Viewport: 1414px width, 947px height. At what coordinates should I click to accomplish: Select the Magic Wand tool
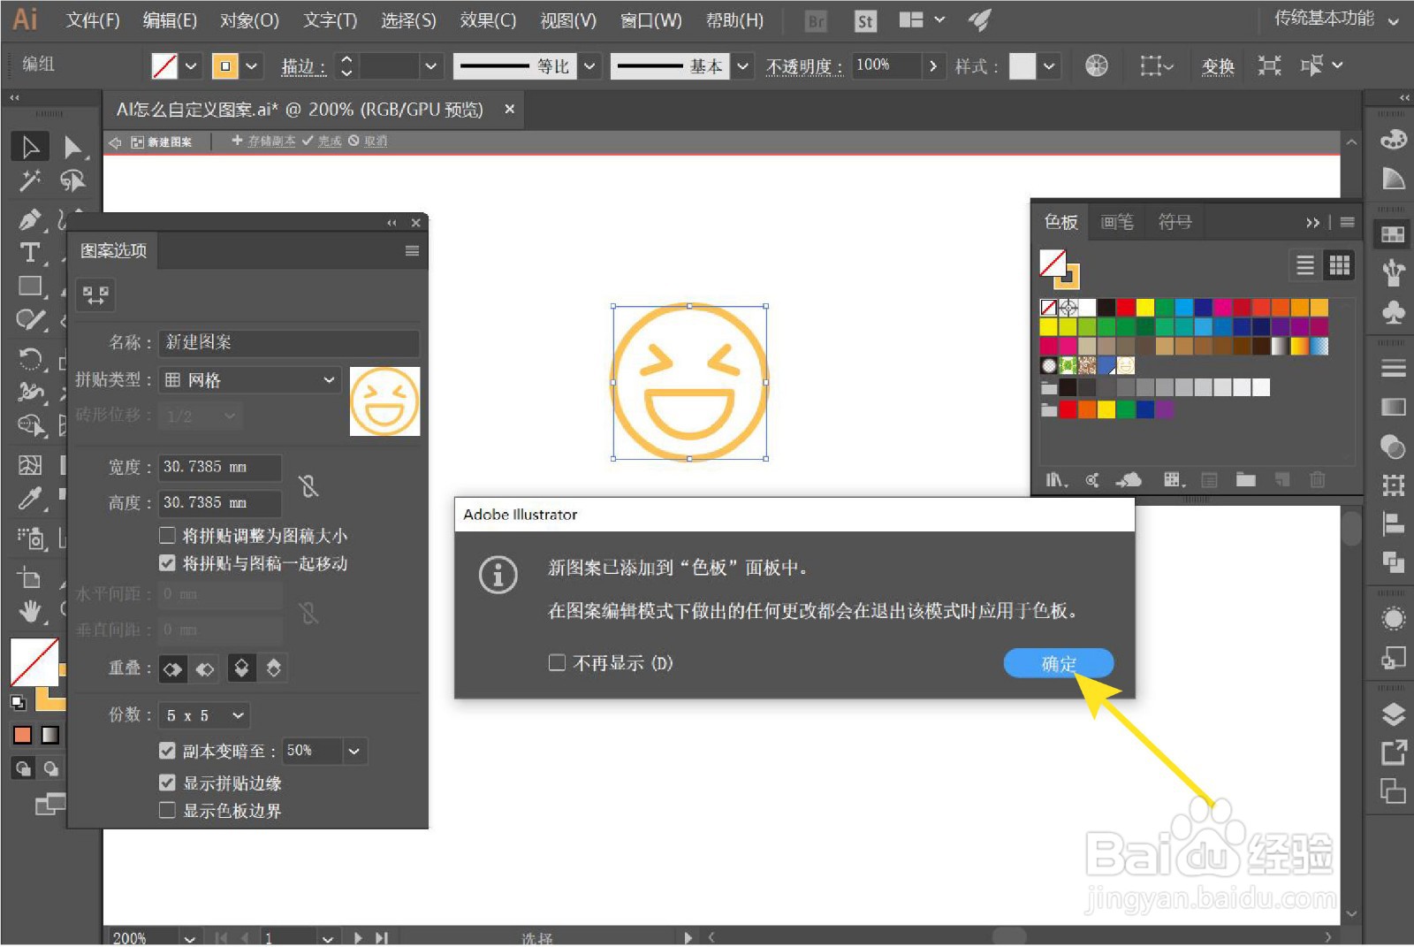tap(29, 181)
